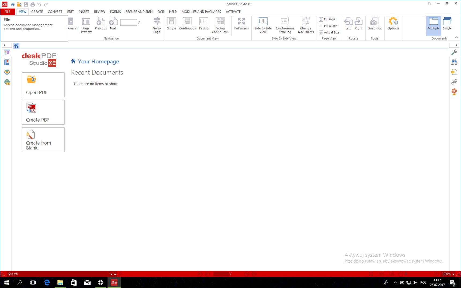The width and height of the screenshot is (461, 288).
Task: Rotate page Right
Action: pyautogui.click(x=358, y=24)
